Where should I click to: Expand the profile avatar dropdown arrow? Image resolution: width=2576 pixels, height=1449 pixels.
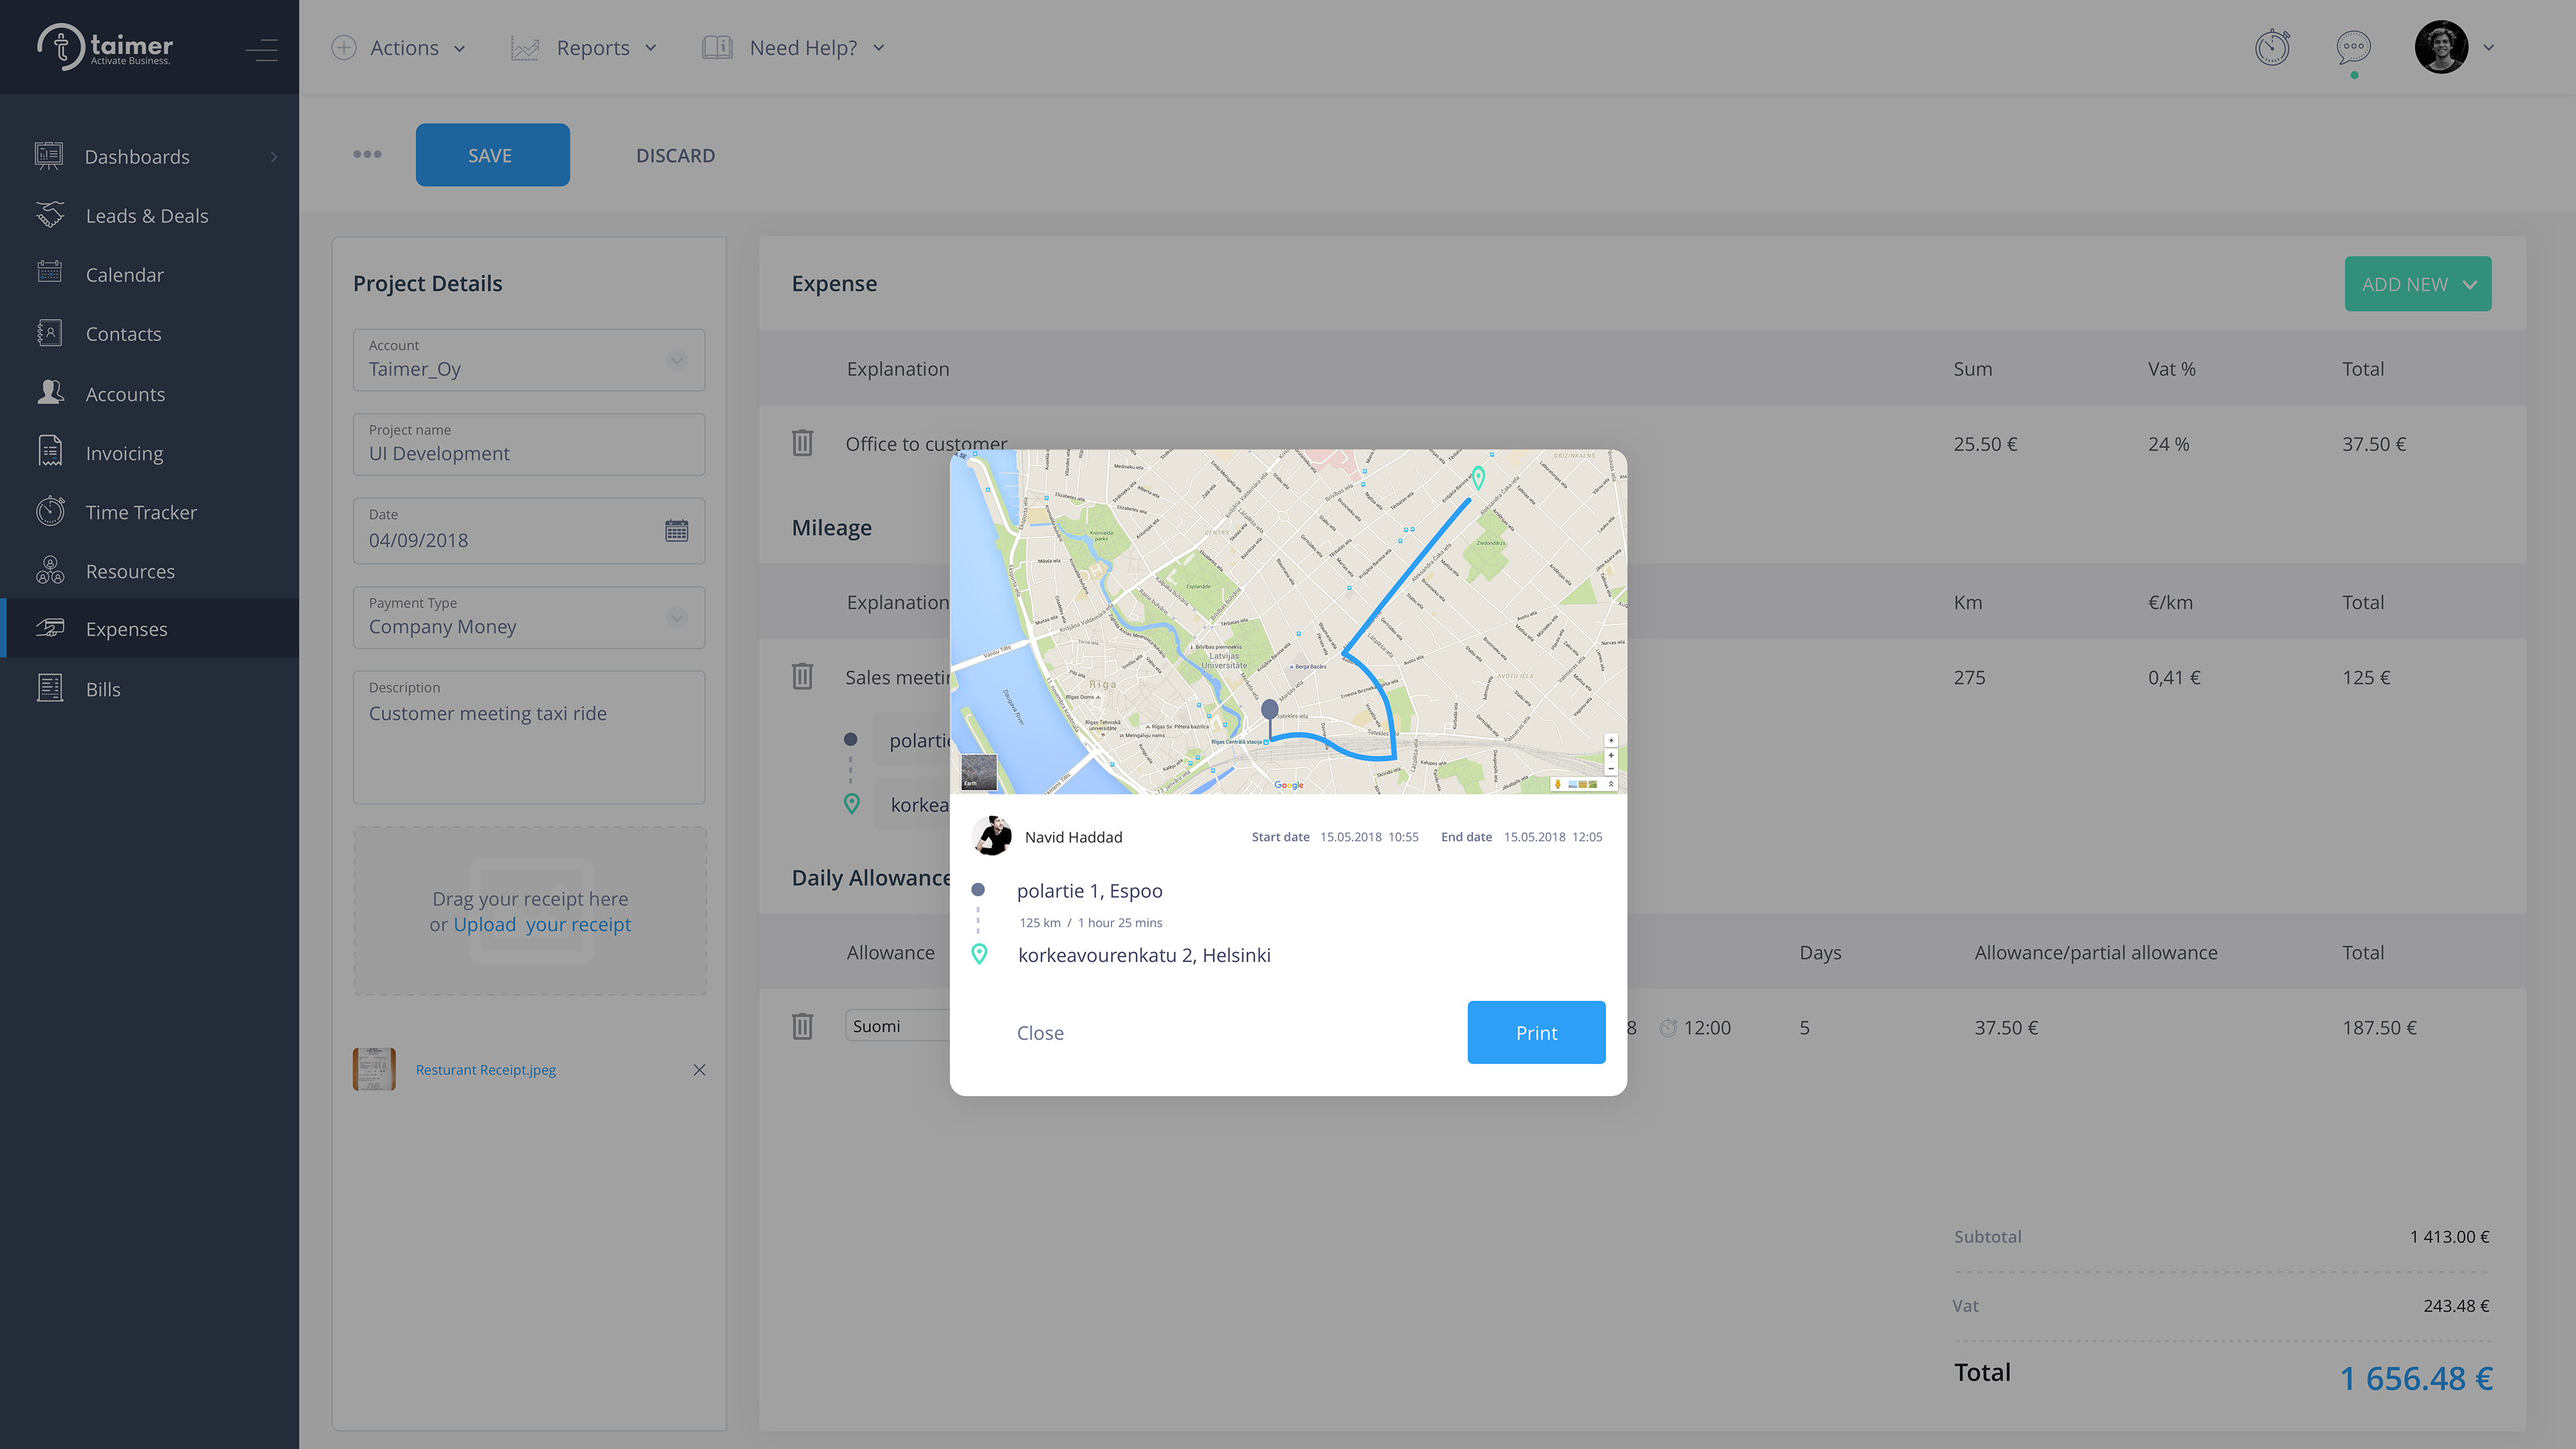tap(2489, 47)
